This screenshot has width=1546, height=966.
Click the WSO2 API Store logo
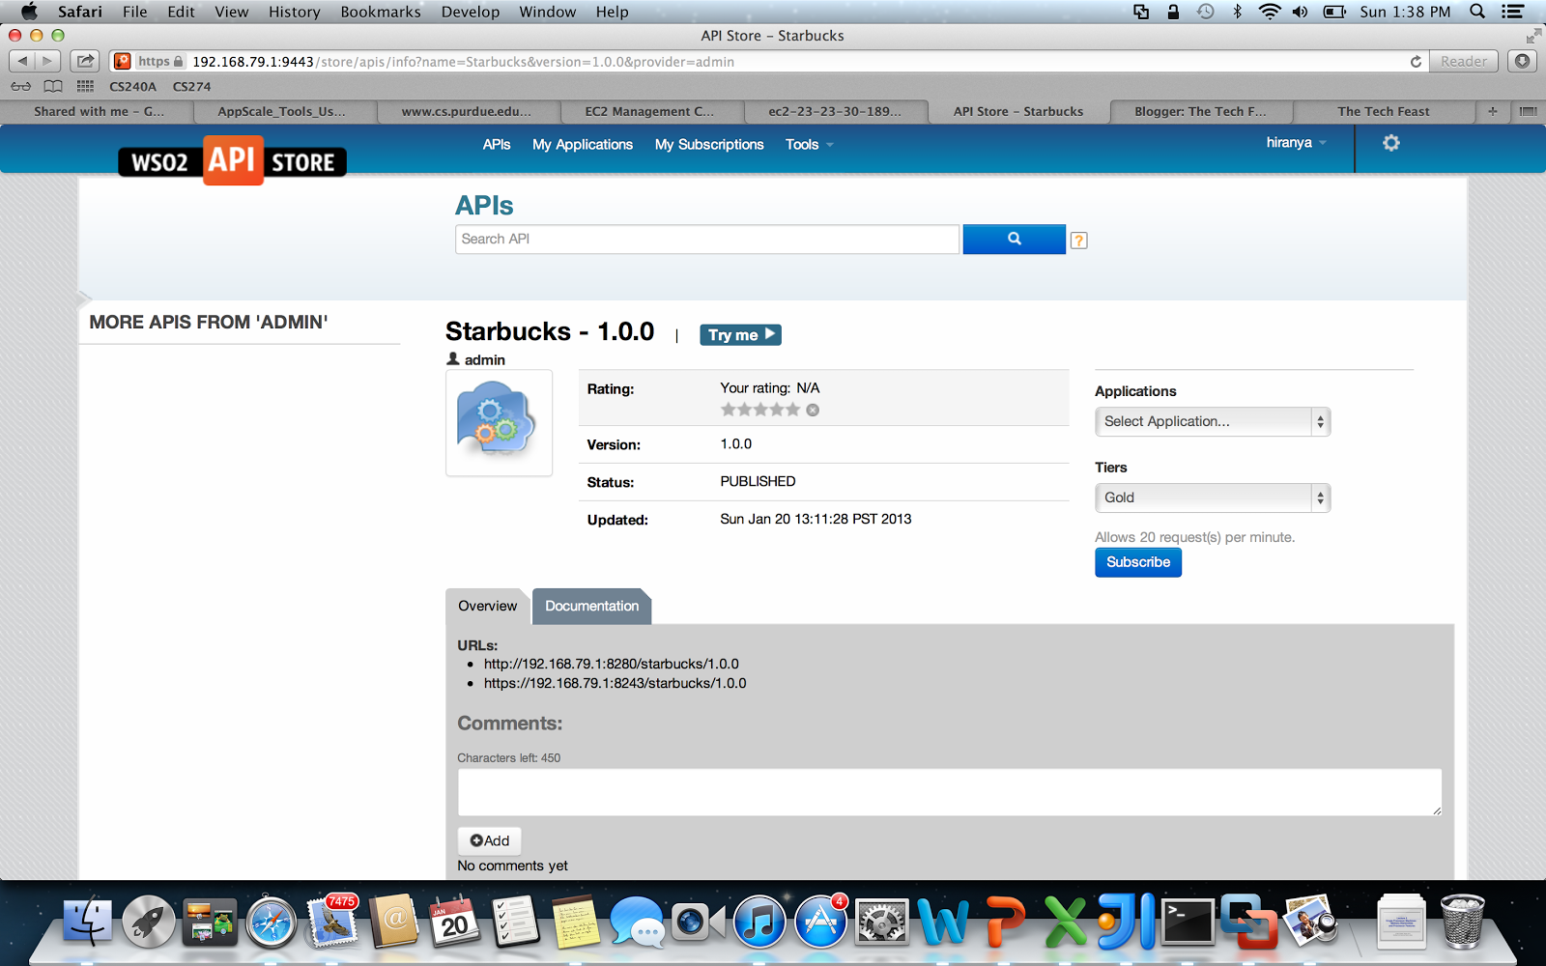231,160
